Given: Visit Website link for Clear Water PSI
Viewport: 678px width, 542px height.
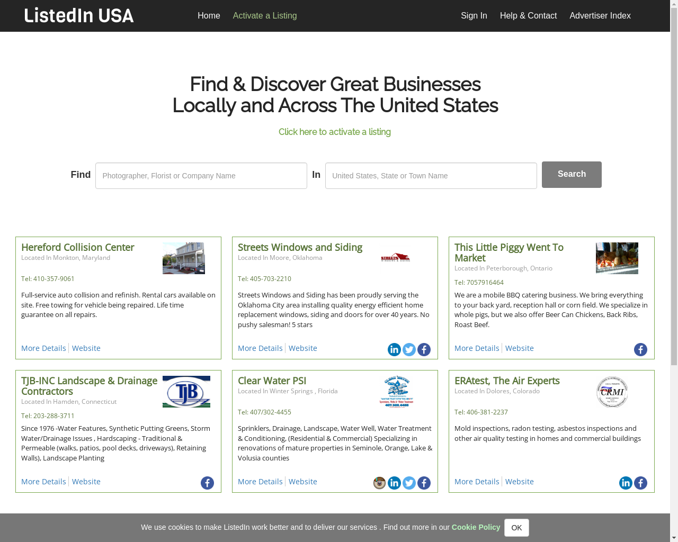Looking at the screenshot, I should click(x=303, y=482).
